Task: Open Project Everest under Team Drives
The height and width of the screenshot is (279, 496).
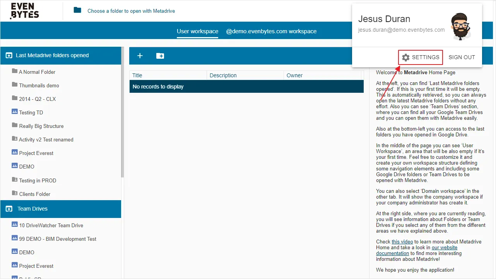Action: coord(36,266)
